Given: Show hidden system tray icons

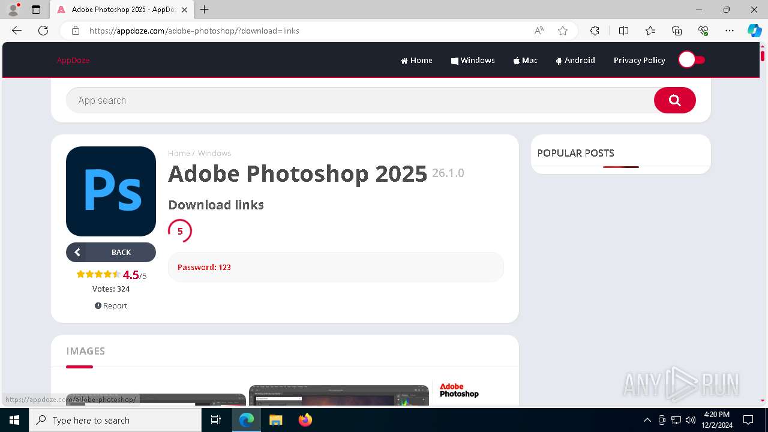Looking at the screenshot, I should click(647, 420).
